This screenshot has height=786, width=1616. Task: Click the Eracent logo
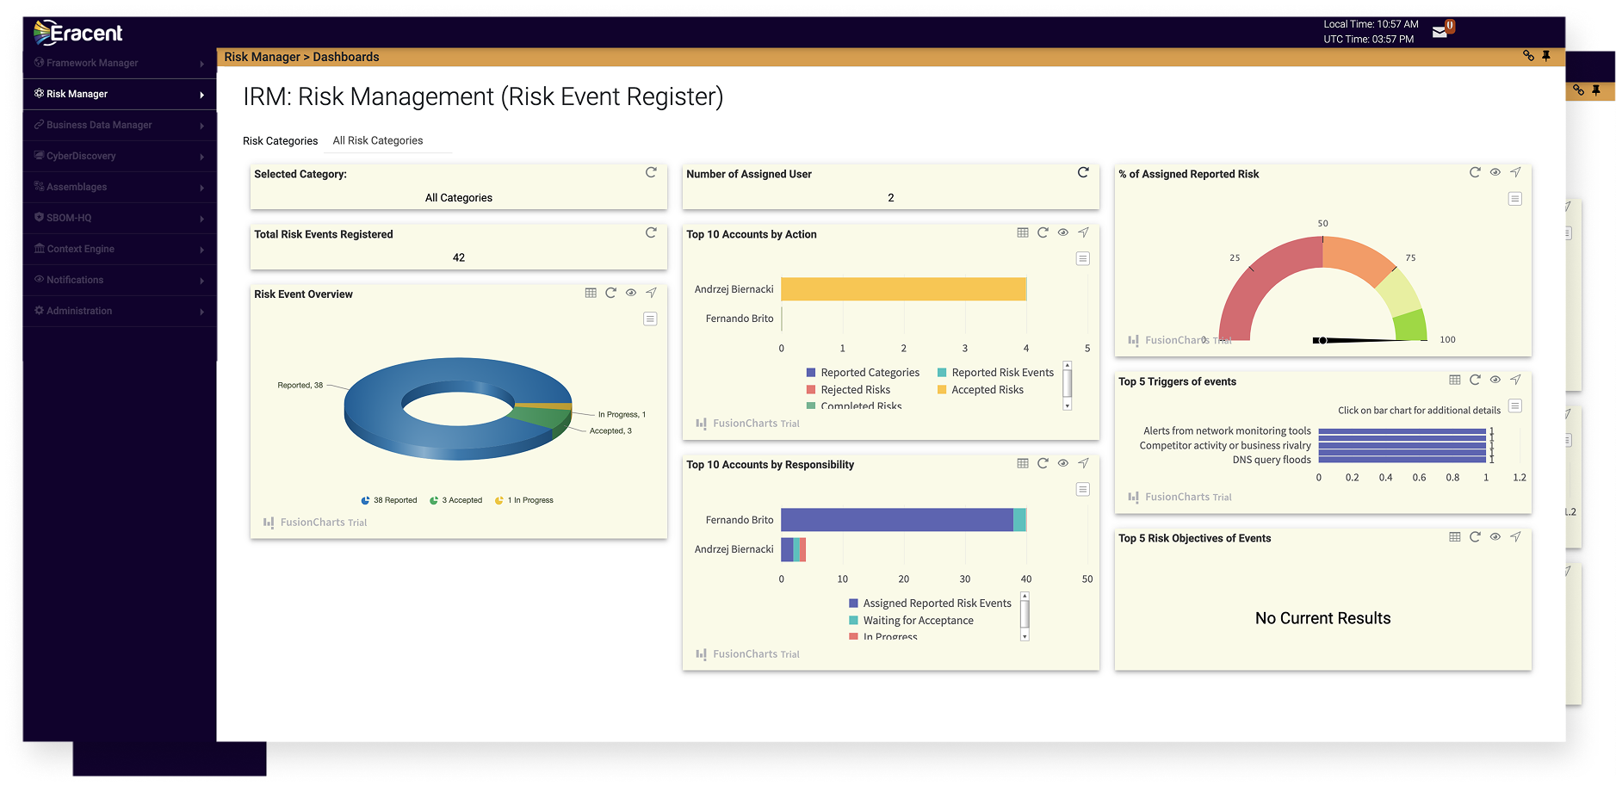point(77,33)
